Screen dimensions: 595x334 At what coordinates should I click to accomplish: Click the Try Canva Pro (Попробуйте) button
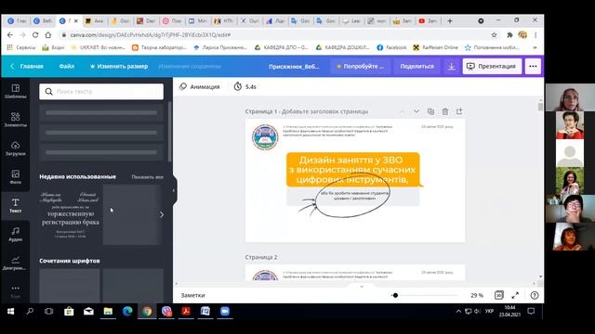pos(360,66)
